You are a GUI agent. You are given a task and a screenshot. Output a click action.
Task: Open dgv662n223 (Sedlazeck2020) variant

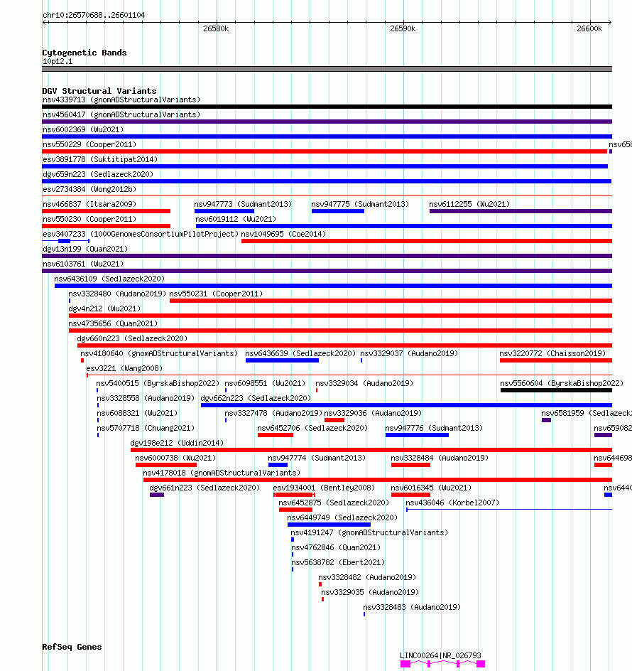(256, 399)
